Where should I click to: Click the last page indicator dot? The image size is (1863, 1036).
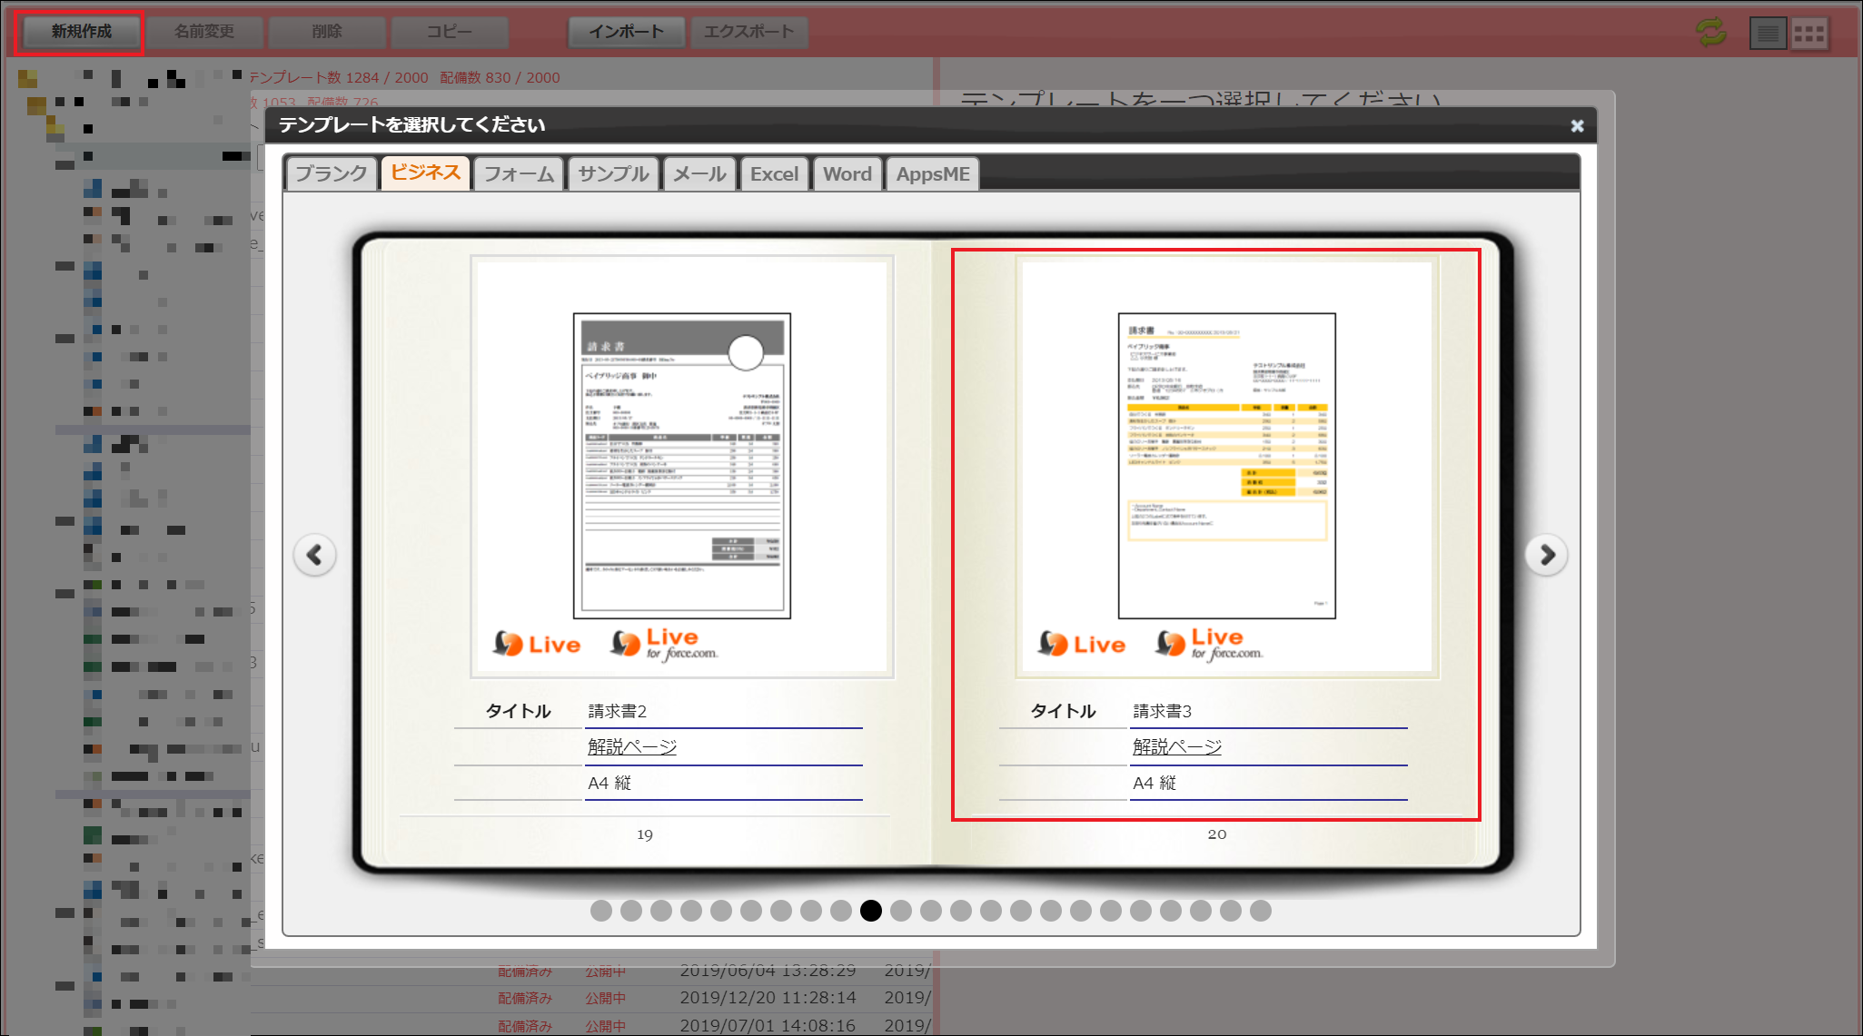pyautogui.click(x=1261, y=911)
